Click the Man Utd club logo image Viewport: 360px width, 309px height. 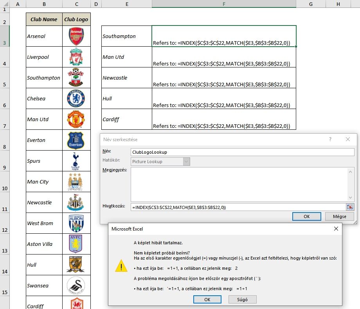coord(76,119)
